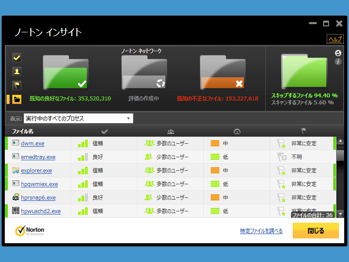The height and width of the screenshot is (262, 349).
Task: Click スキャンするファイル 5.60 % text
Action: click(302, 103)
